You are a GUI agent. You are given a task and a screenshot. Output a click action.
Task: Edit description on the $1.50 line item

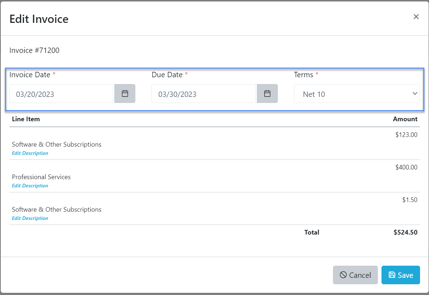[x=30, y=218]
